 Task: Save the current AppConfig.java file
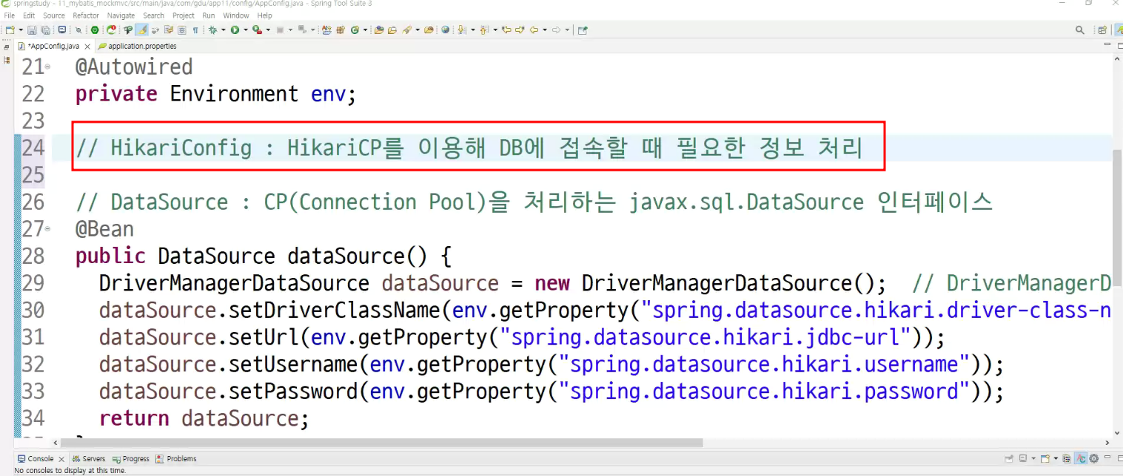click(32, 30)
